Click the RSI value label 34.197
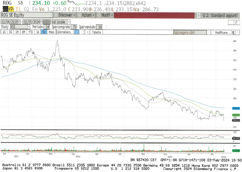This screenshot has width=242, height=172. 236,138
